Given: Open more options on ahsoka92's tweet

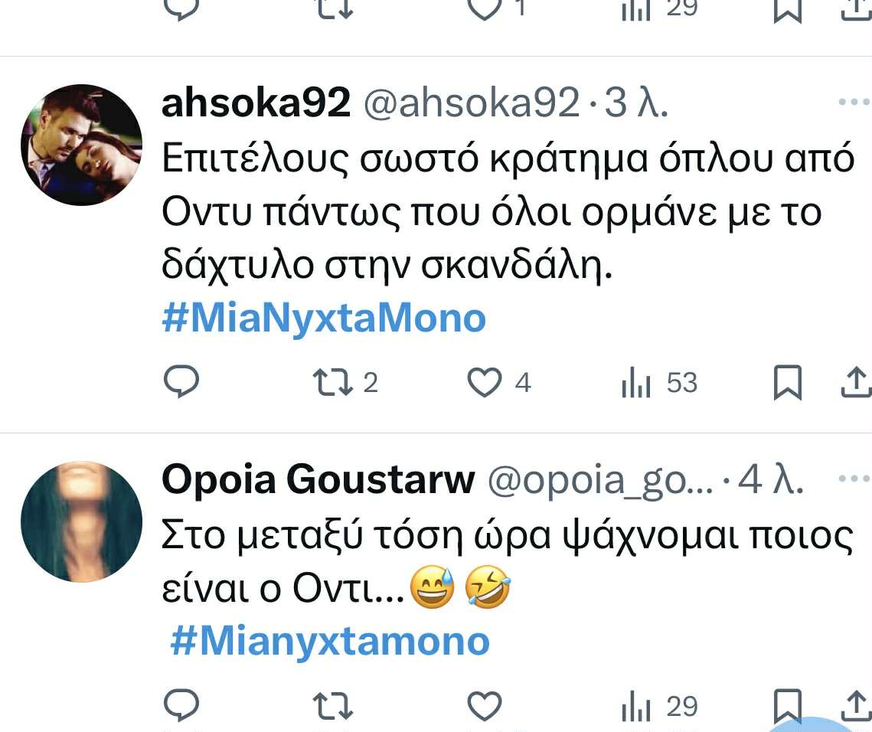Looking at the screenshot, I should (x=854, y=102).
